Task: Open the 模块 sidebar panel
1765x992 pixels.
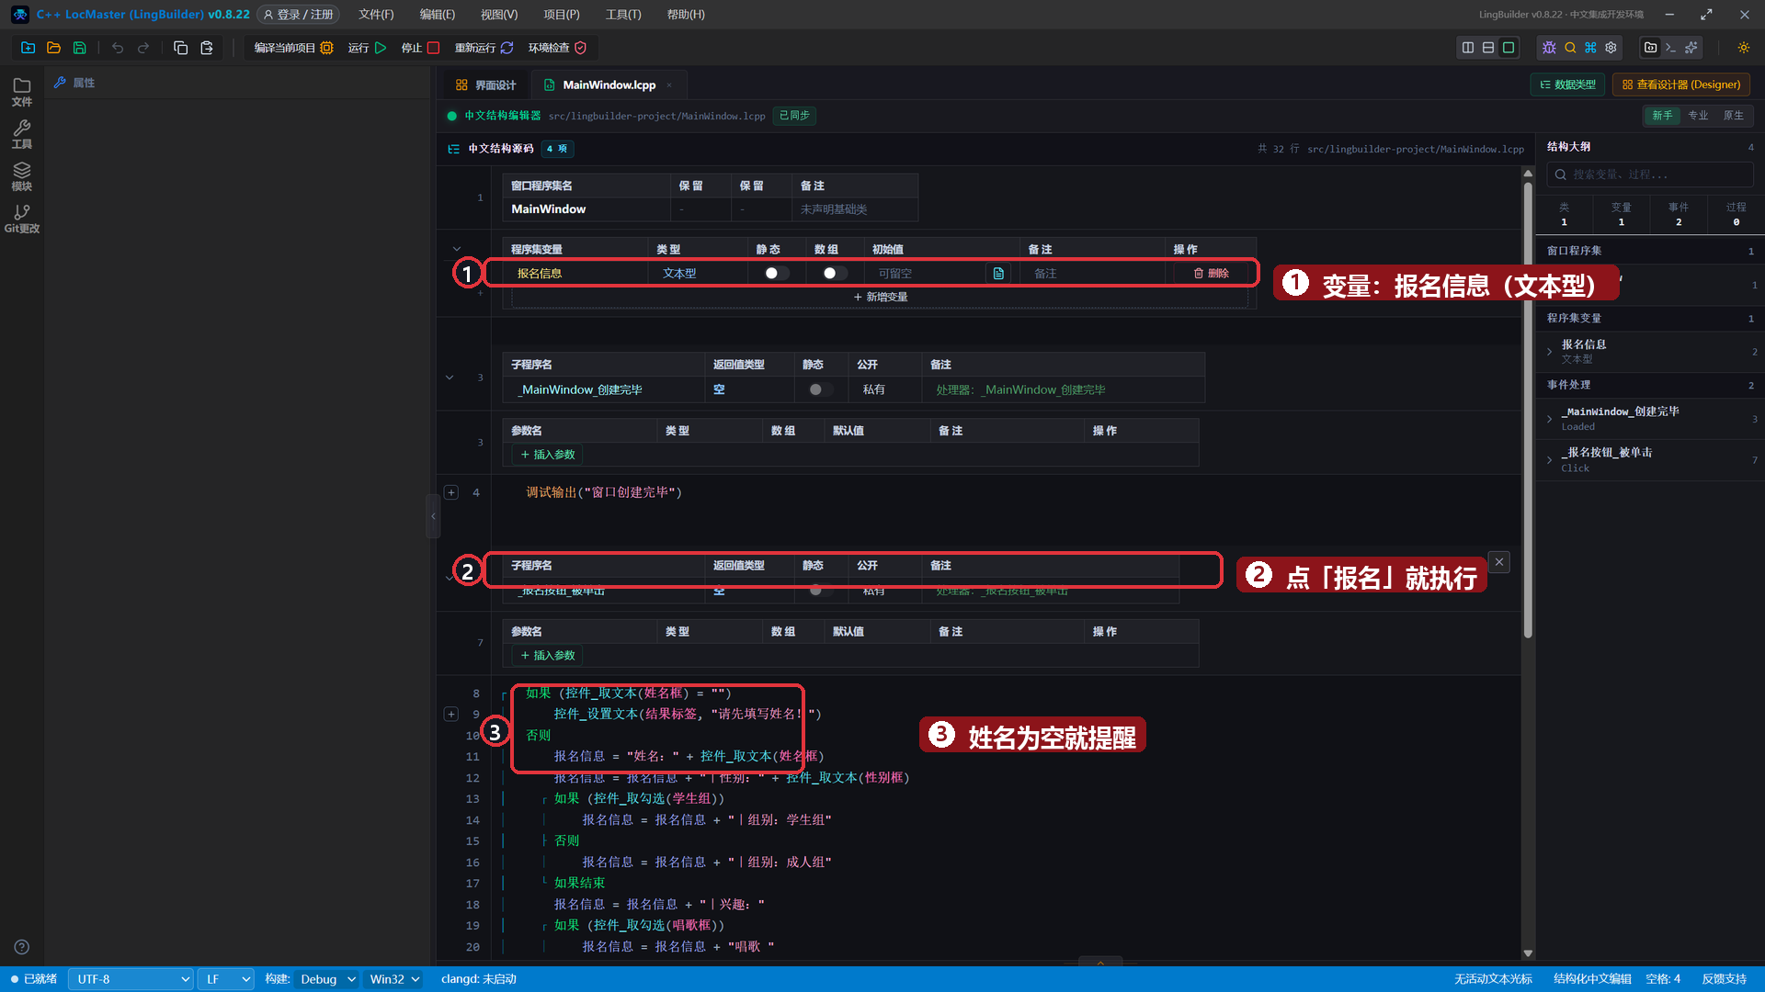Action: click(x=22, y=176)
